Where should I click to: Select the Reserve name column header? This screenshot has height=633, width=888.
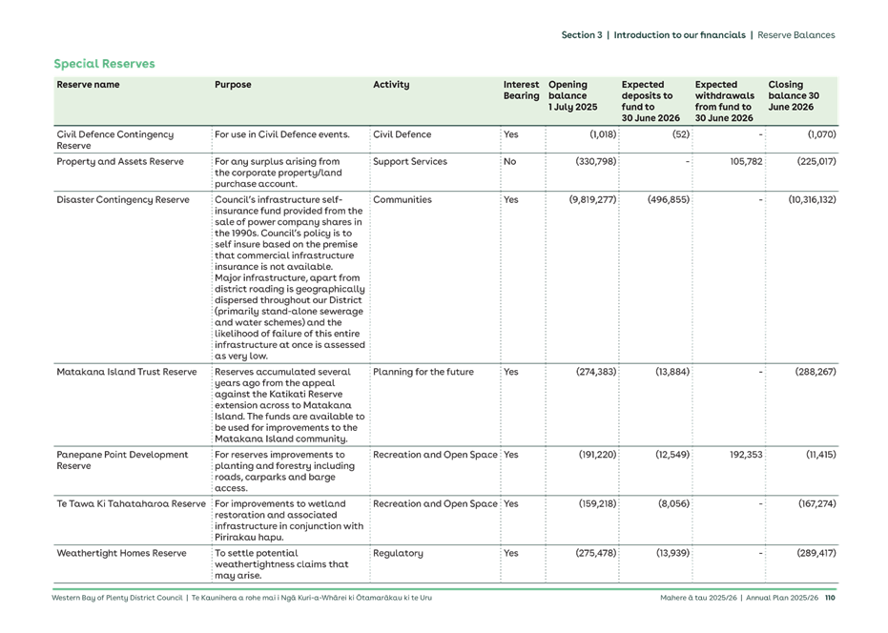[89, 84]
